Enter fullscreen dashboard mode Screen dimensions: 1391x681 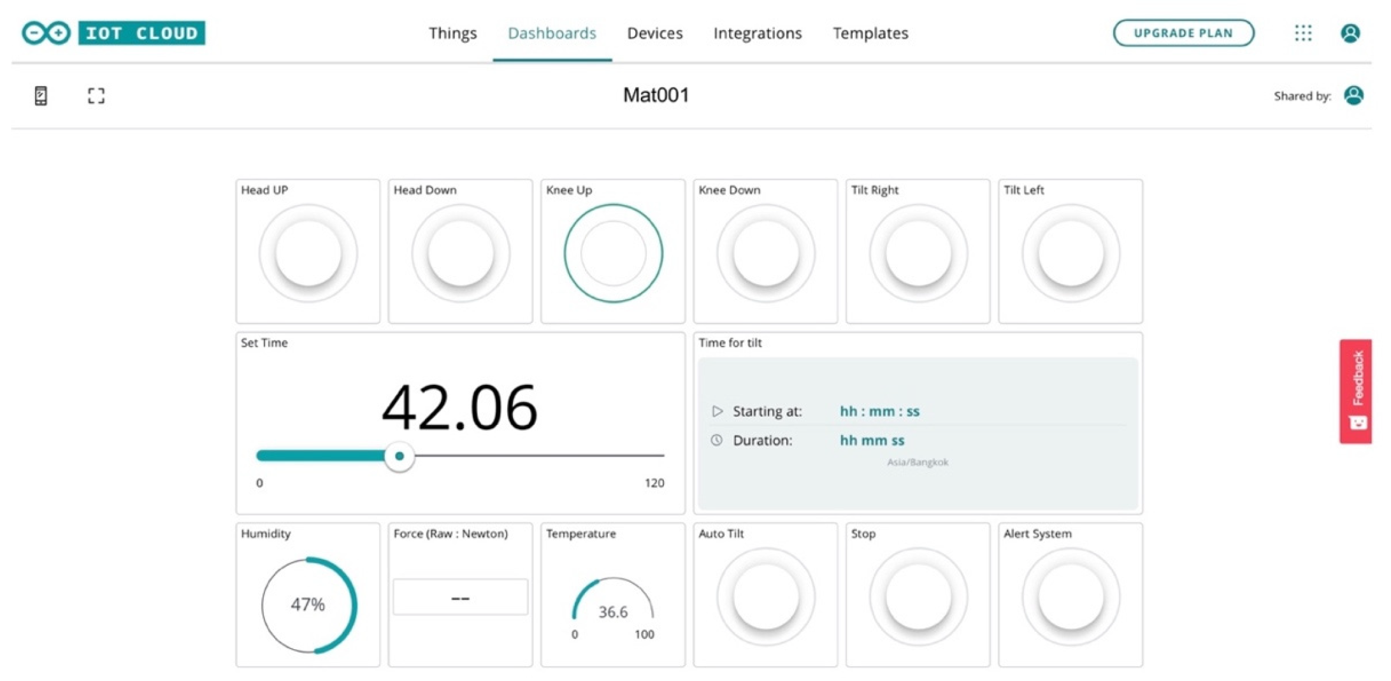[96, 95]
